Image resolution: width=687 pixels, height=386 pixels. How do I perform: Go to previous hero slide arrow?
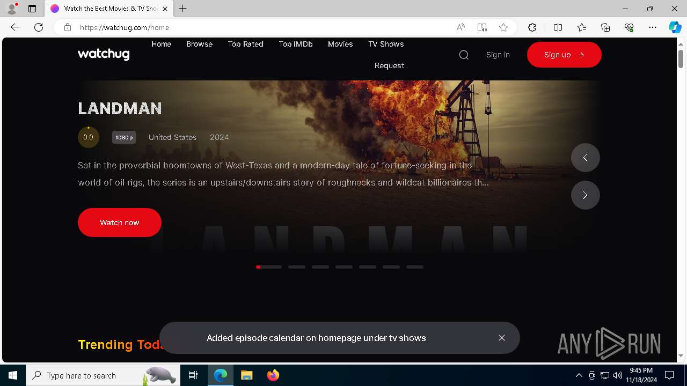[x=585, y=158]
